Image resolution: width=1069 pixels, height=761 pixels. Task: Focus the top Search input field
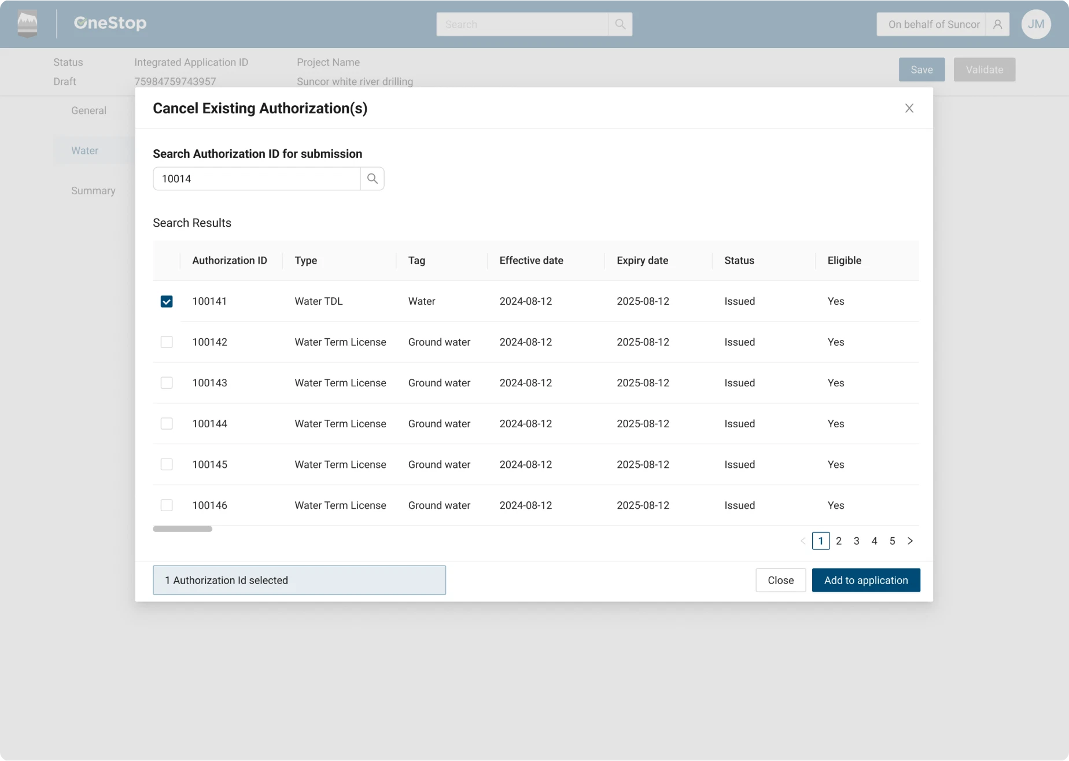522,24
